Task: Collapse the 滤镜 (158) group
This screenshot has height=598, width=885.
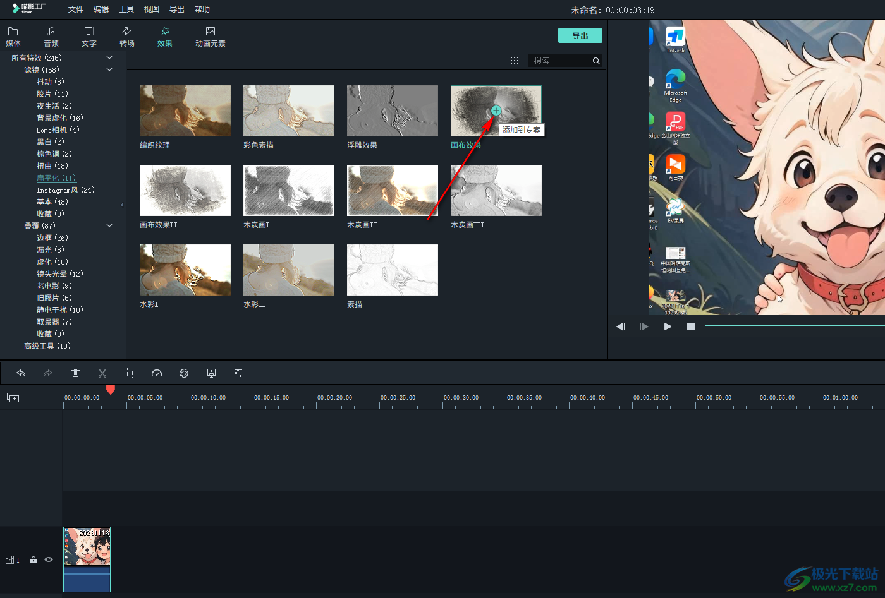Action: point(109,69)
